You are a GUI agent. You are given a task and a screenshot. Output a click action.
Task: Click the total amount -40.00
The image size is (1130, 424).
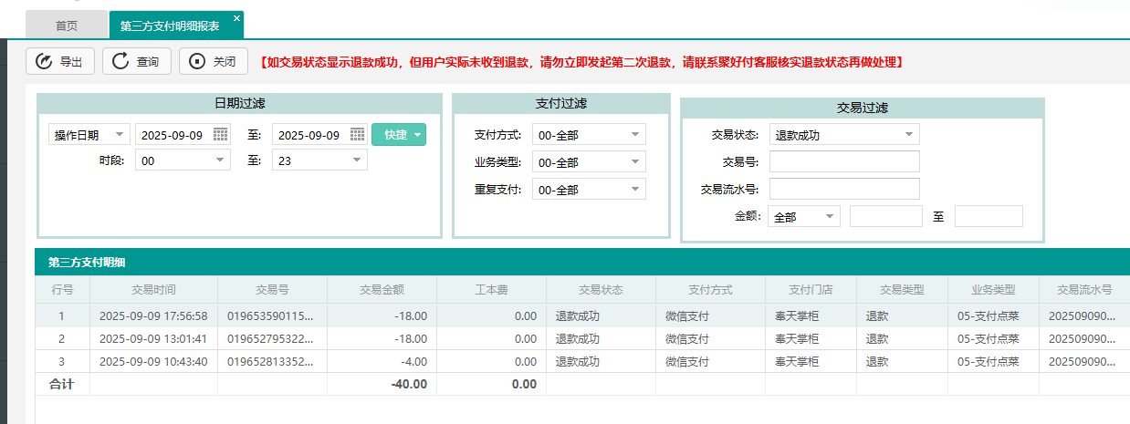point(409,384)
